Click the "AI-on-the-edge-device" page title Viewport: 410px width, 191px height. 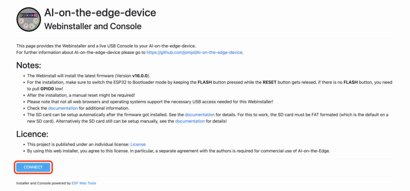point(100,13)
